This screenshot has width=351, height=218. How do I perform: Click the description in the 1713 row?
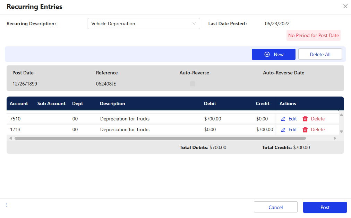(x=125, y=129)
